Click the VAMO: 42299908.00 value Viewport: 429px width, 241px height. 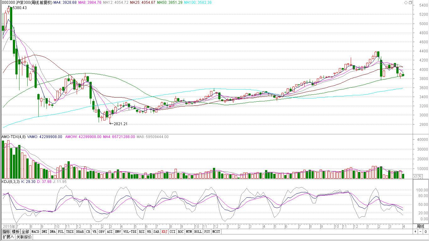(45, 137)
